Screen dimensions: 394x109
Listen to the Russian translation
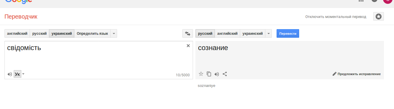coord(217,74)
